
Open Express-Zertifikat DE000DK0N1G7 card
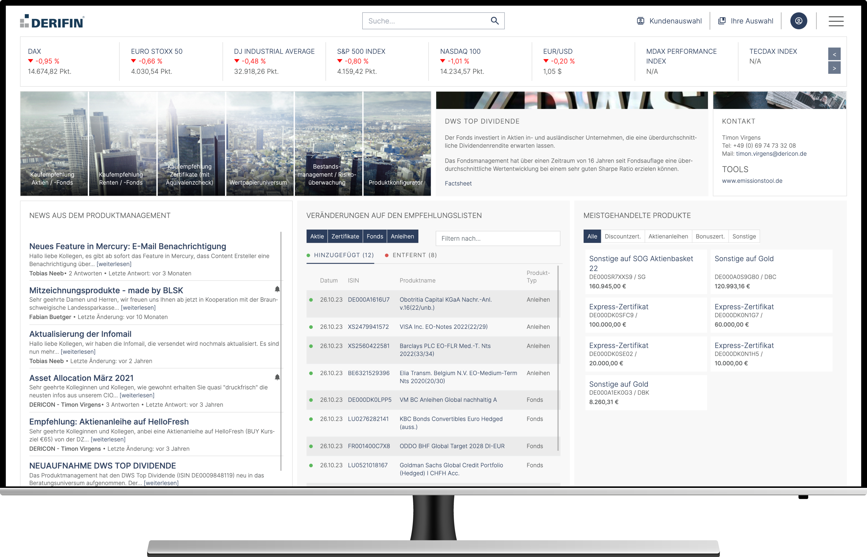pyautogui.click(x=771, y=315)
